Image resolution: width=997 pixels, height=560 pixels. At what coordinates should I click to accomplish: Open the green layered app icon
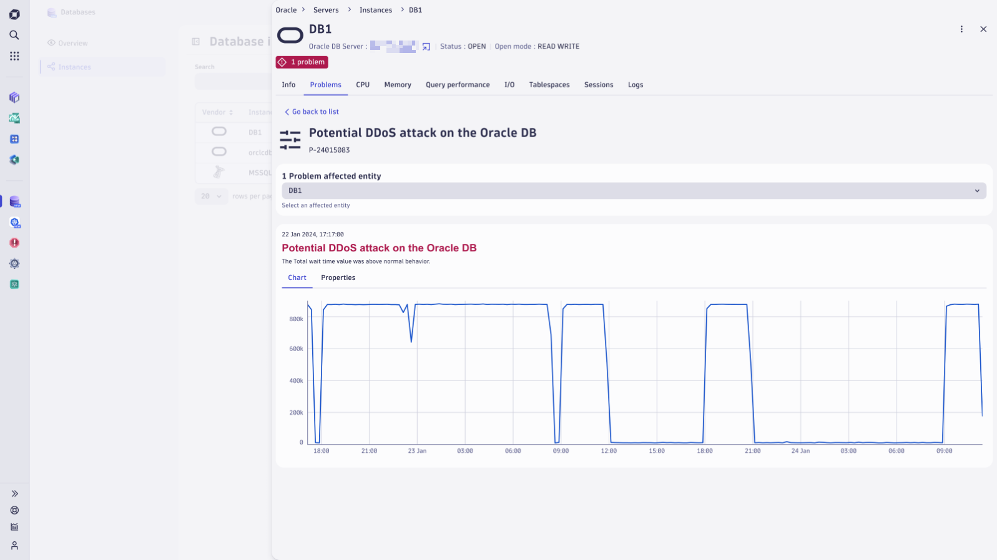(x=14, y=284)
